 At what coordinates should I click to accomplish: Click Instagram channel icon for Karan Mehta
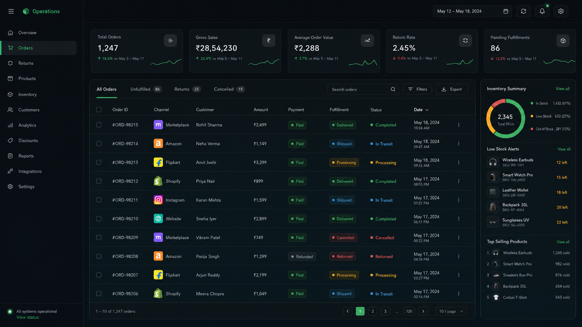tap(158, 200)
